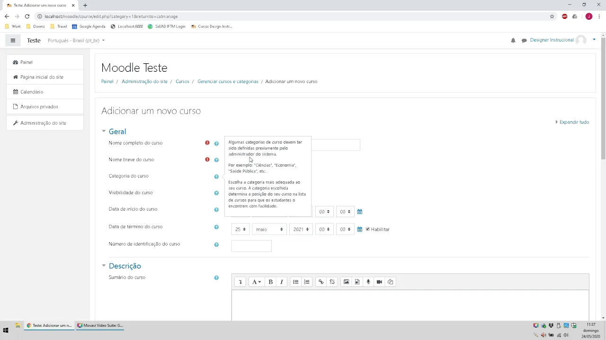Click Cursos breadcrumb link
The width and height of the screenshot is (606, 340).
pyautogui.click(x=182, y=82)
